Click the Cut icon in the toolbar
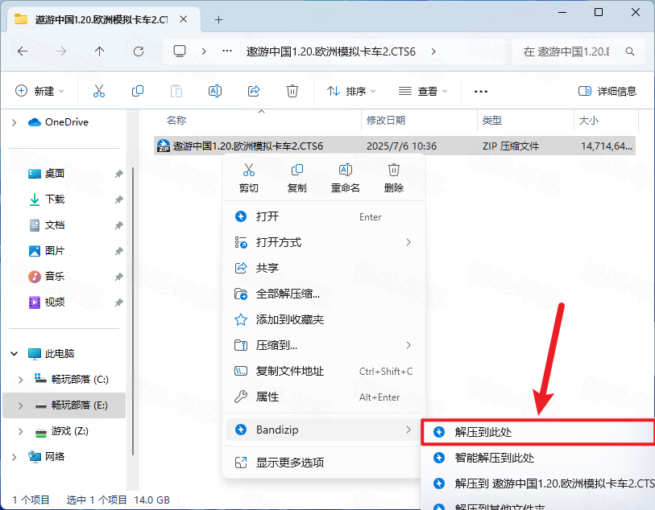 [99, 91]
